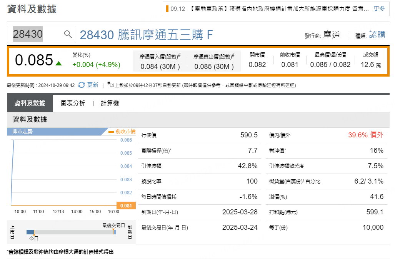Select the 溢價(%) value 41.6
Screen dimensions: 395x259
point(377,197)
